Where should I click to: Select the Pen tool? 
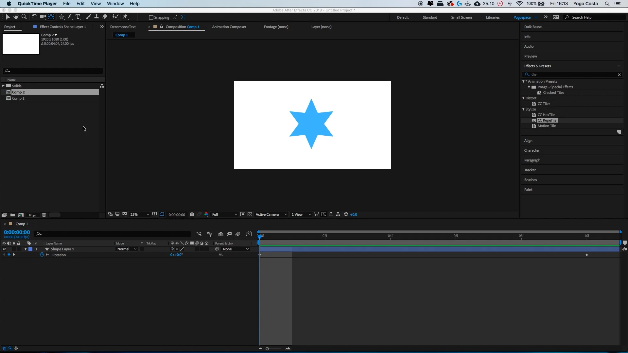(x=70, y=17)
